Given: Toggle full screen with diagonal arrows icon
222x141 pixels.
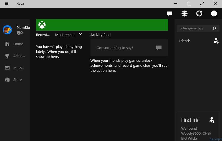Looking at the screenshot, I should coord(202,4).
